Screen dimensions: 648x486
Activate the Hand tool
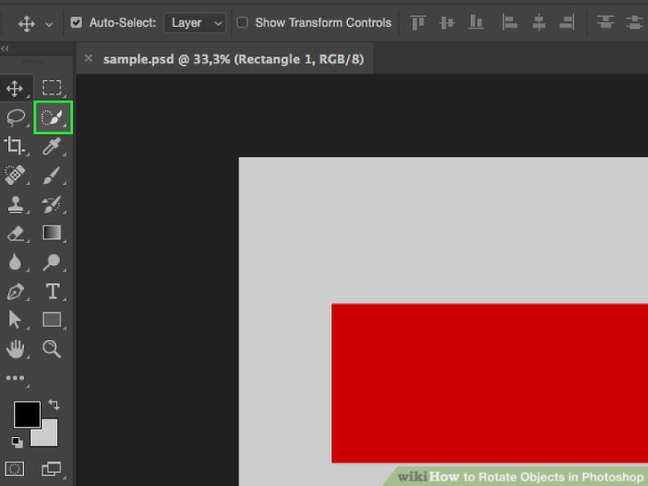pos(15,349)
